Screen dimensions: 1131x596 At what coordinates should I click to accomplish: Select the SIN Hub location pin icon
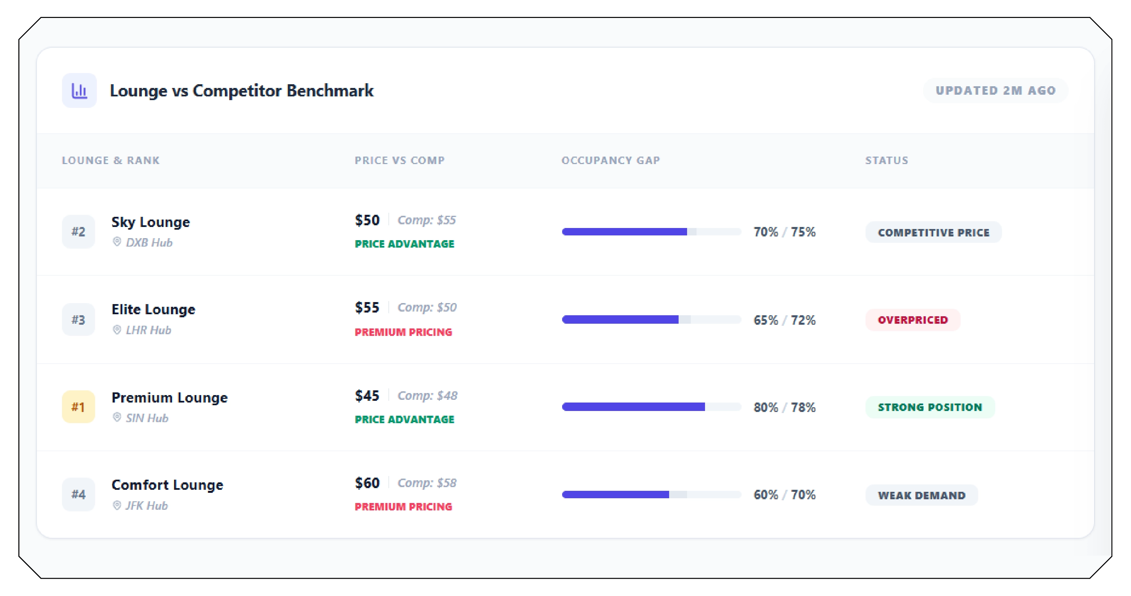117,417
